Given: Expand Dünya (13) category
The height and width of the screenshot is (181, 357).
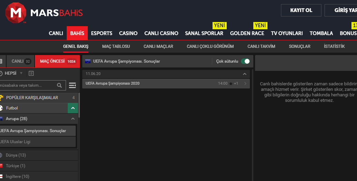Looking at the screenshot, I should 39,155.
